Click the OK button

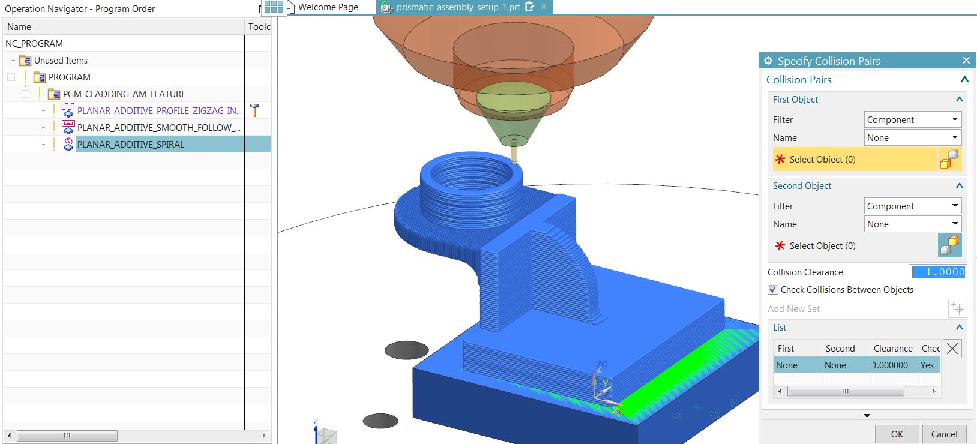pyautogui.click(x=897, y=434)
